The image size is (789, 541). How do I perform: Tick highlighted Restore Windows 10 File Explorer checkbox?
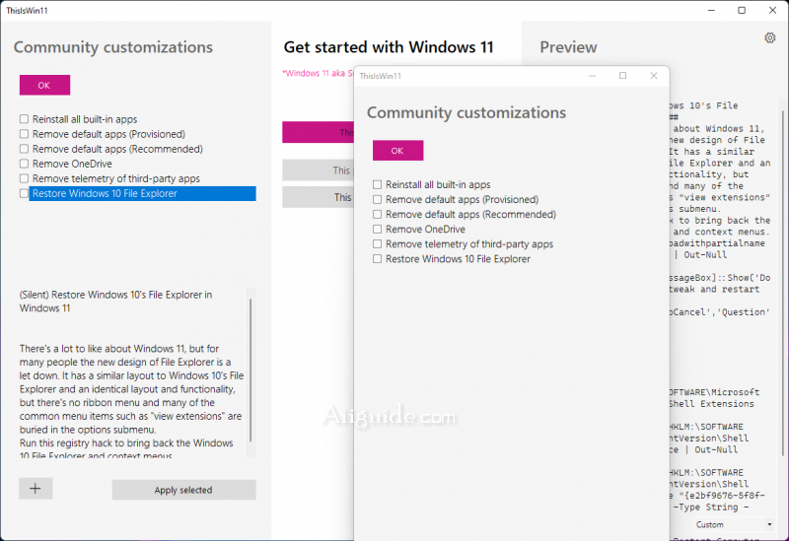(24, 193)
